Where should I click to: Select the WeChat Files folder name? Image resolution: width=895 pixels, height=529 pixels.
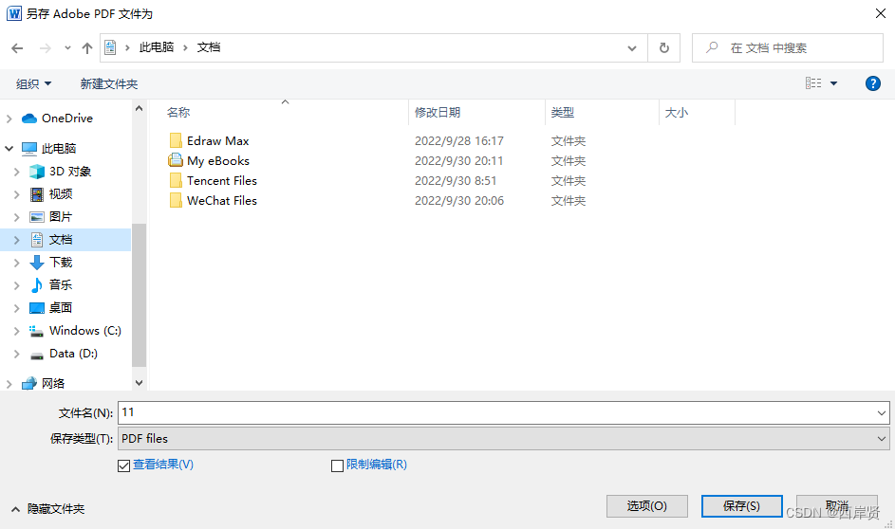click(222, 201)
